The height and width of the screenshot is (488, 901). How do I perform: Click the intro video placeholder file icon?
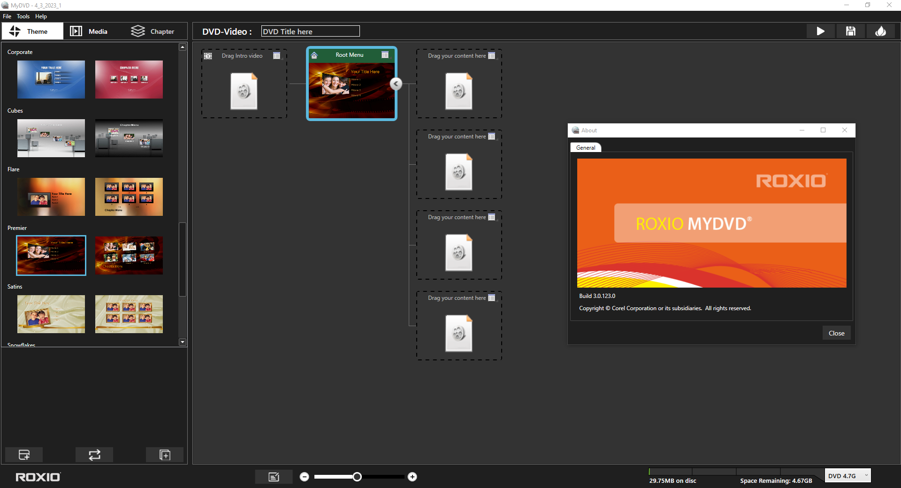(x=244, y=91)
